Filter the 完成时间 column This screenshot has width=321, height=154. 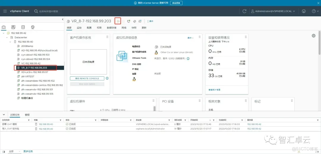(242, 120)
